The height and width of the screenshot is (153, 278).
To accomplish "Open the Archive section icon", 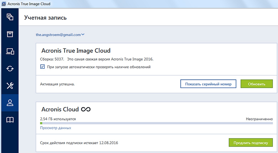I will [x=10, y=34].
